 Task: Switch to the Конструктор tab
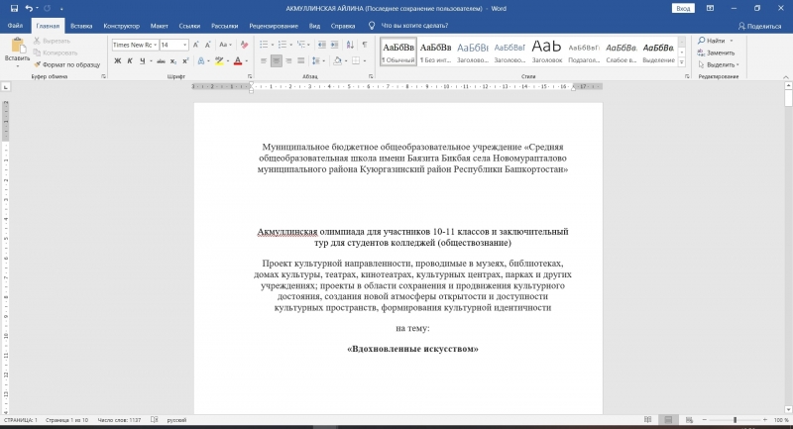pos(121,26)
